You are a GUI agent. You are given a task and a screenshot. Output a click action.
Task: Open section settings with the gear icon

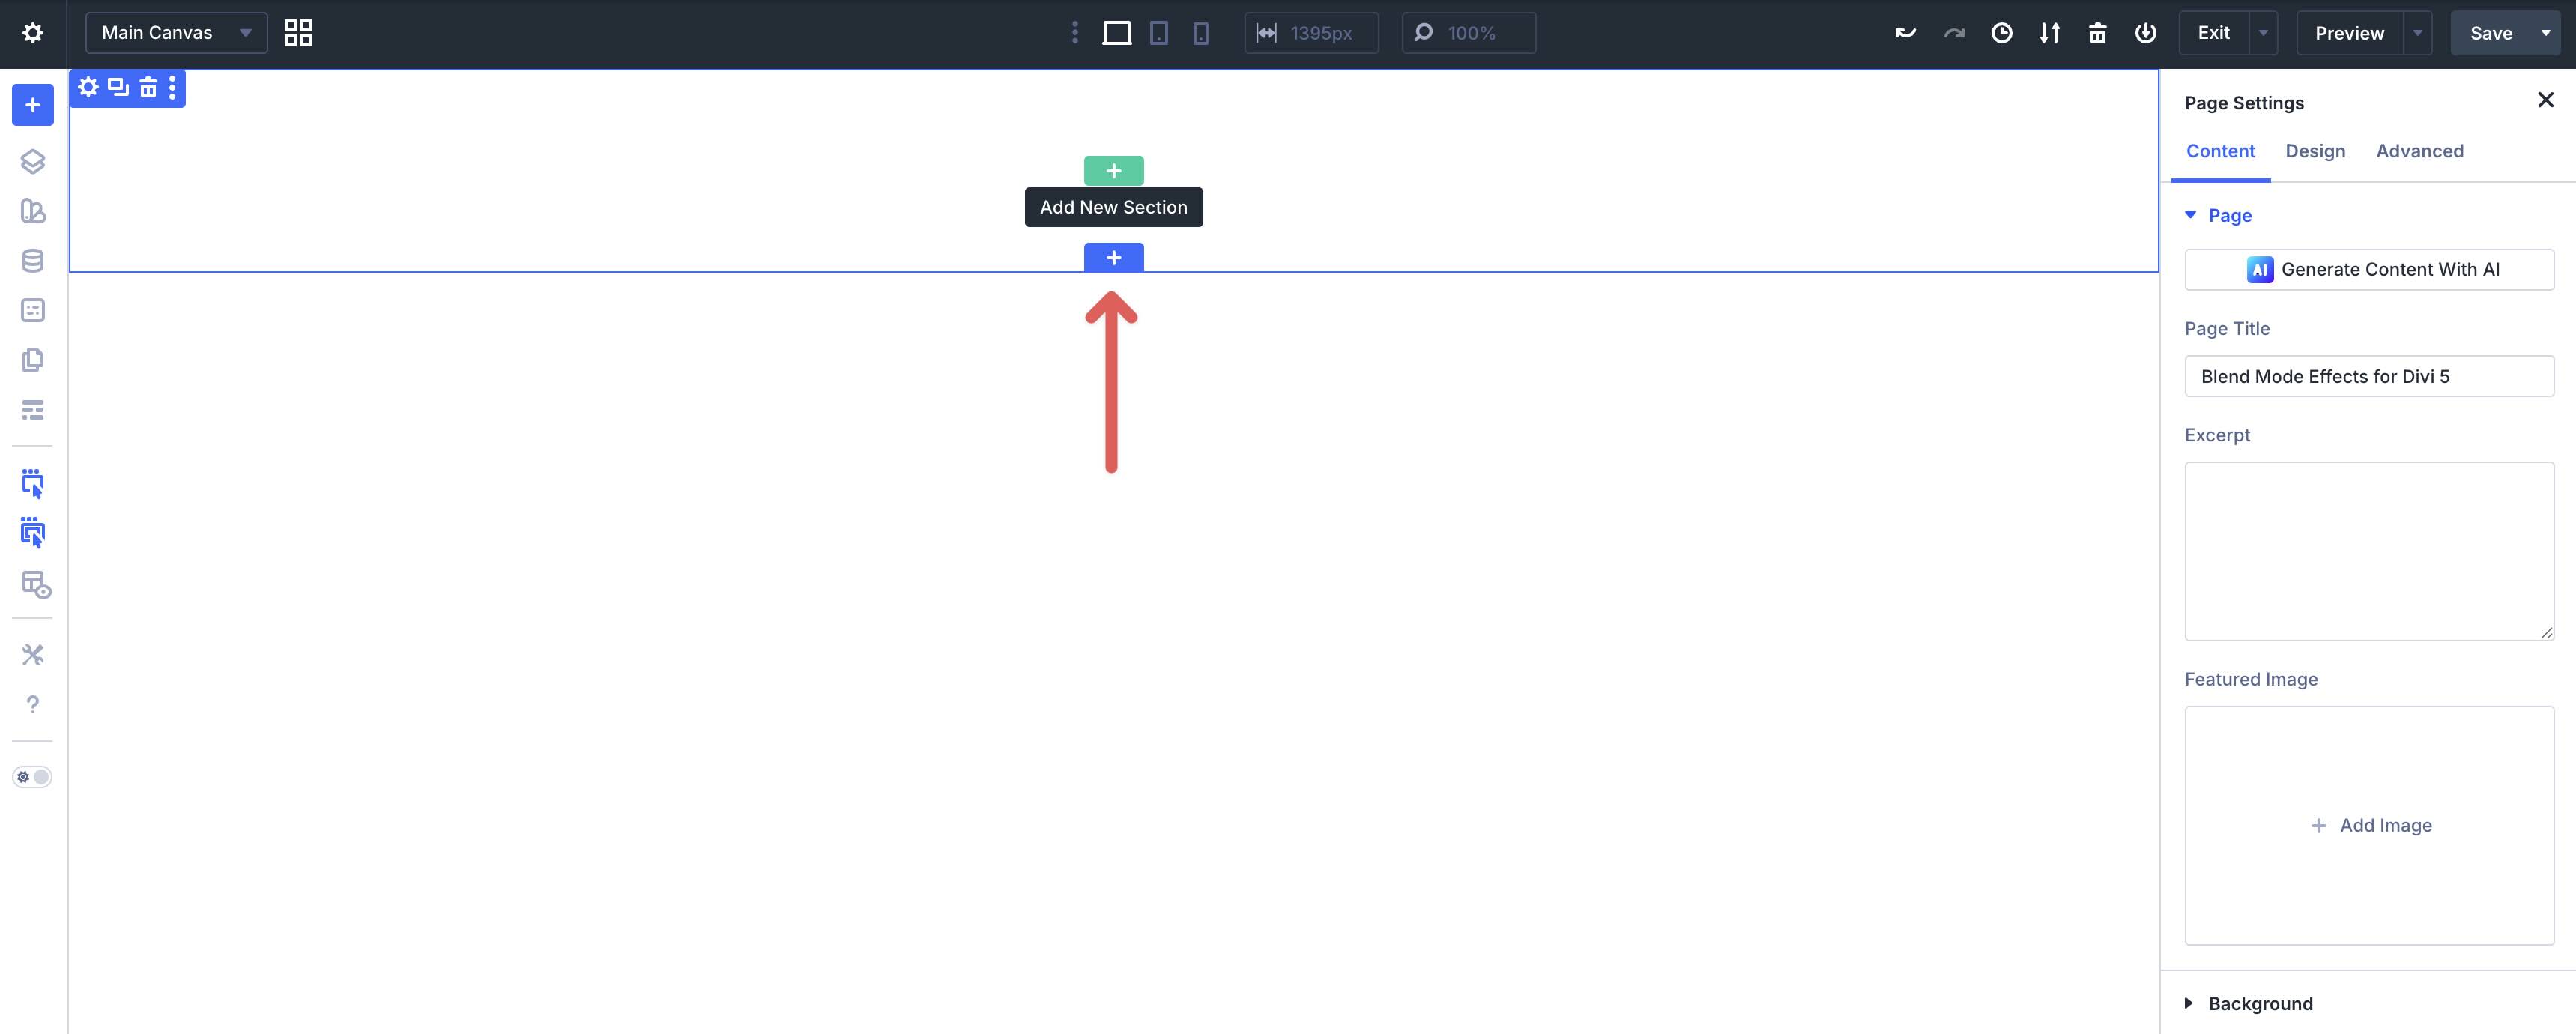coord(88,88)
